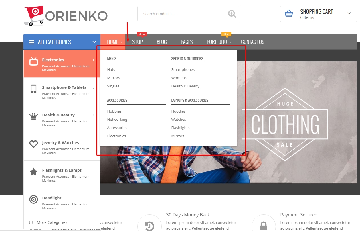Image resolution: width=360 pixels, height=231 pixels.
Task: Click the Orienko shopping cart logo
Action: [34, 16]
